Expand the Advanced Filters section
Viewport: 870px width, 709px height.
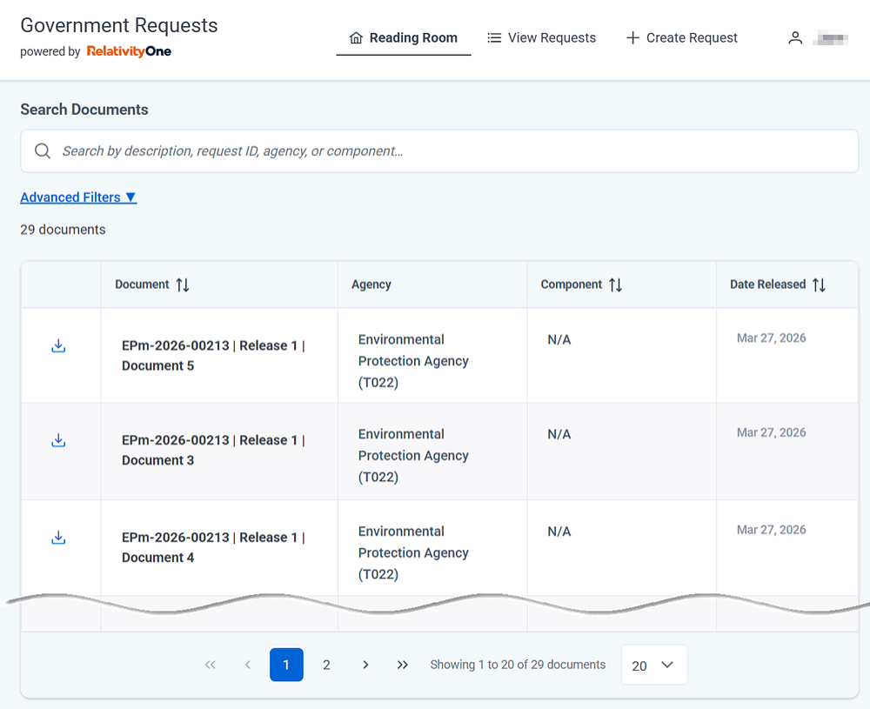pos(78,197)
